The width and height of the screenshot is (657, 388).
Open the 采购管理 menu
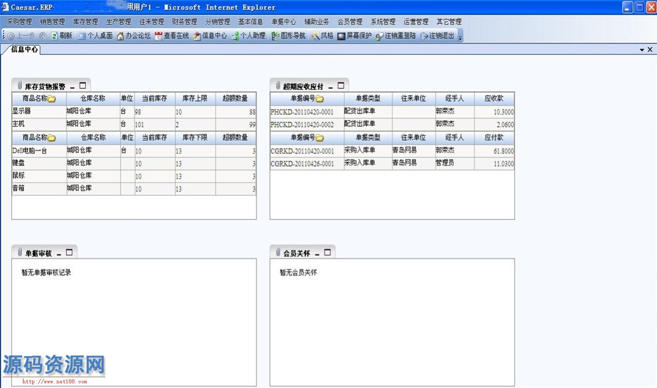(19, 22)
